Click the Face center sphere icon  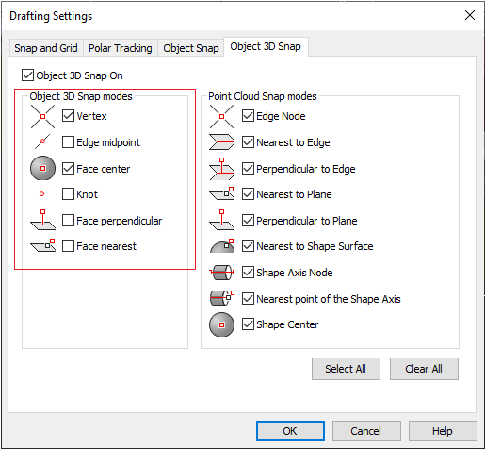(42, 168)
